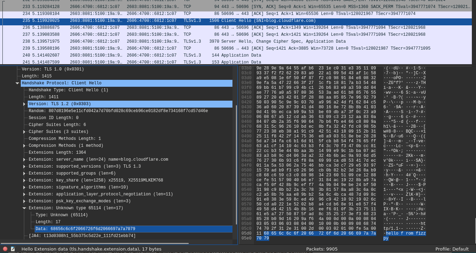Select the Data: 68656c6c6f... field
This screenshot has width=476, height=253.
(133, 229)
